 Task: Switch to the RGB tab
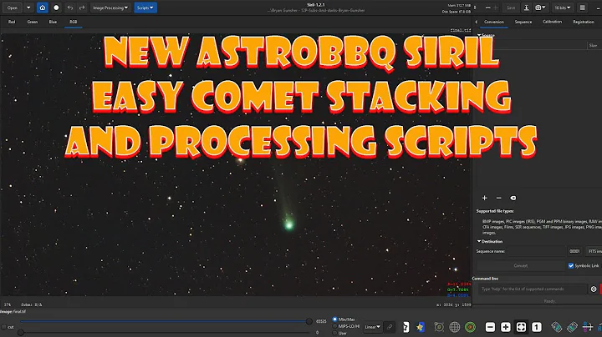pyautogui.click(x=74, y=22)
